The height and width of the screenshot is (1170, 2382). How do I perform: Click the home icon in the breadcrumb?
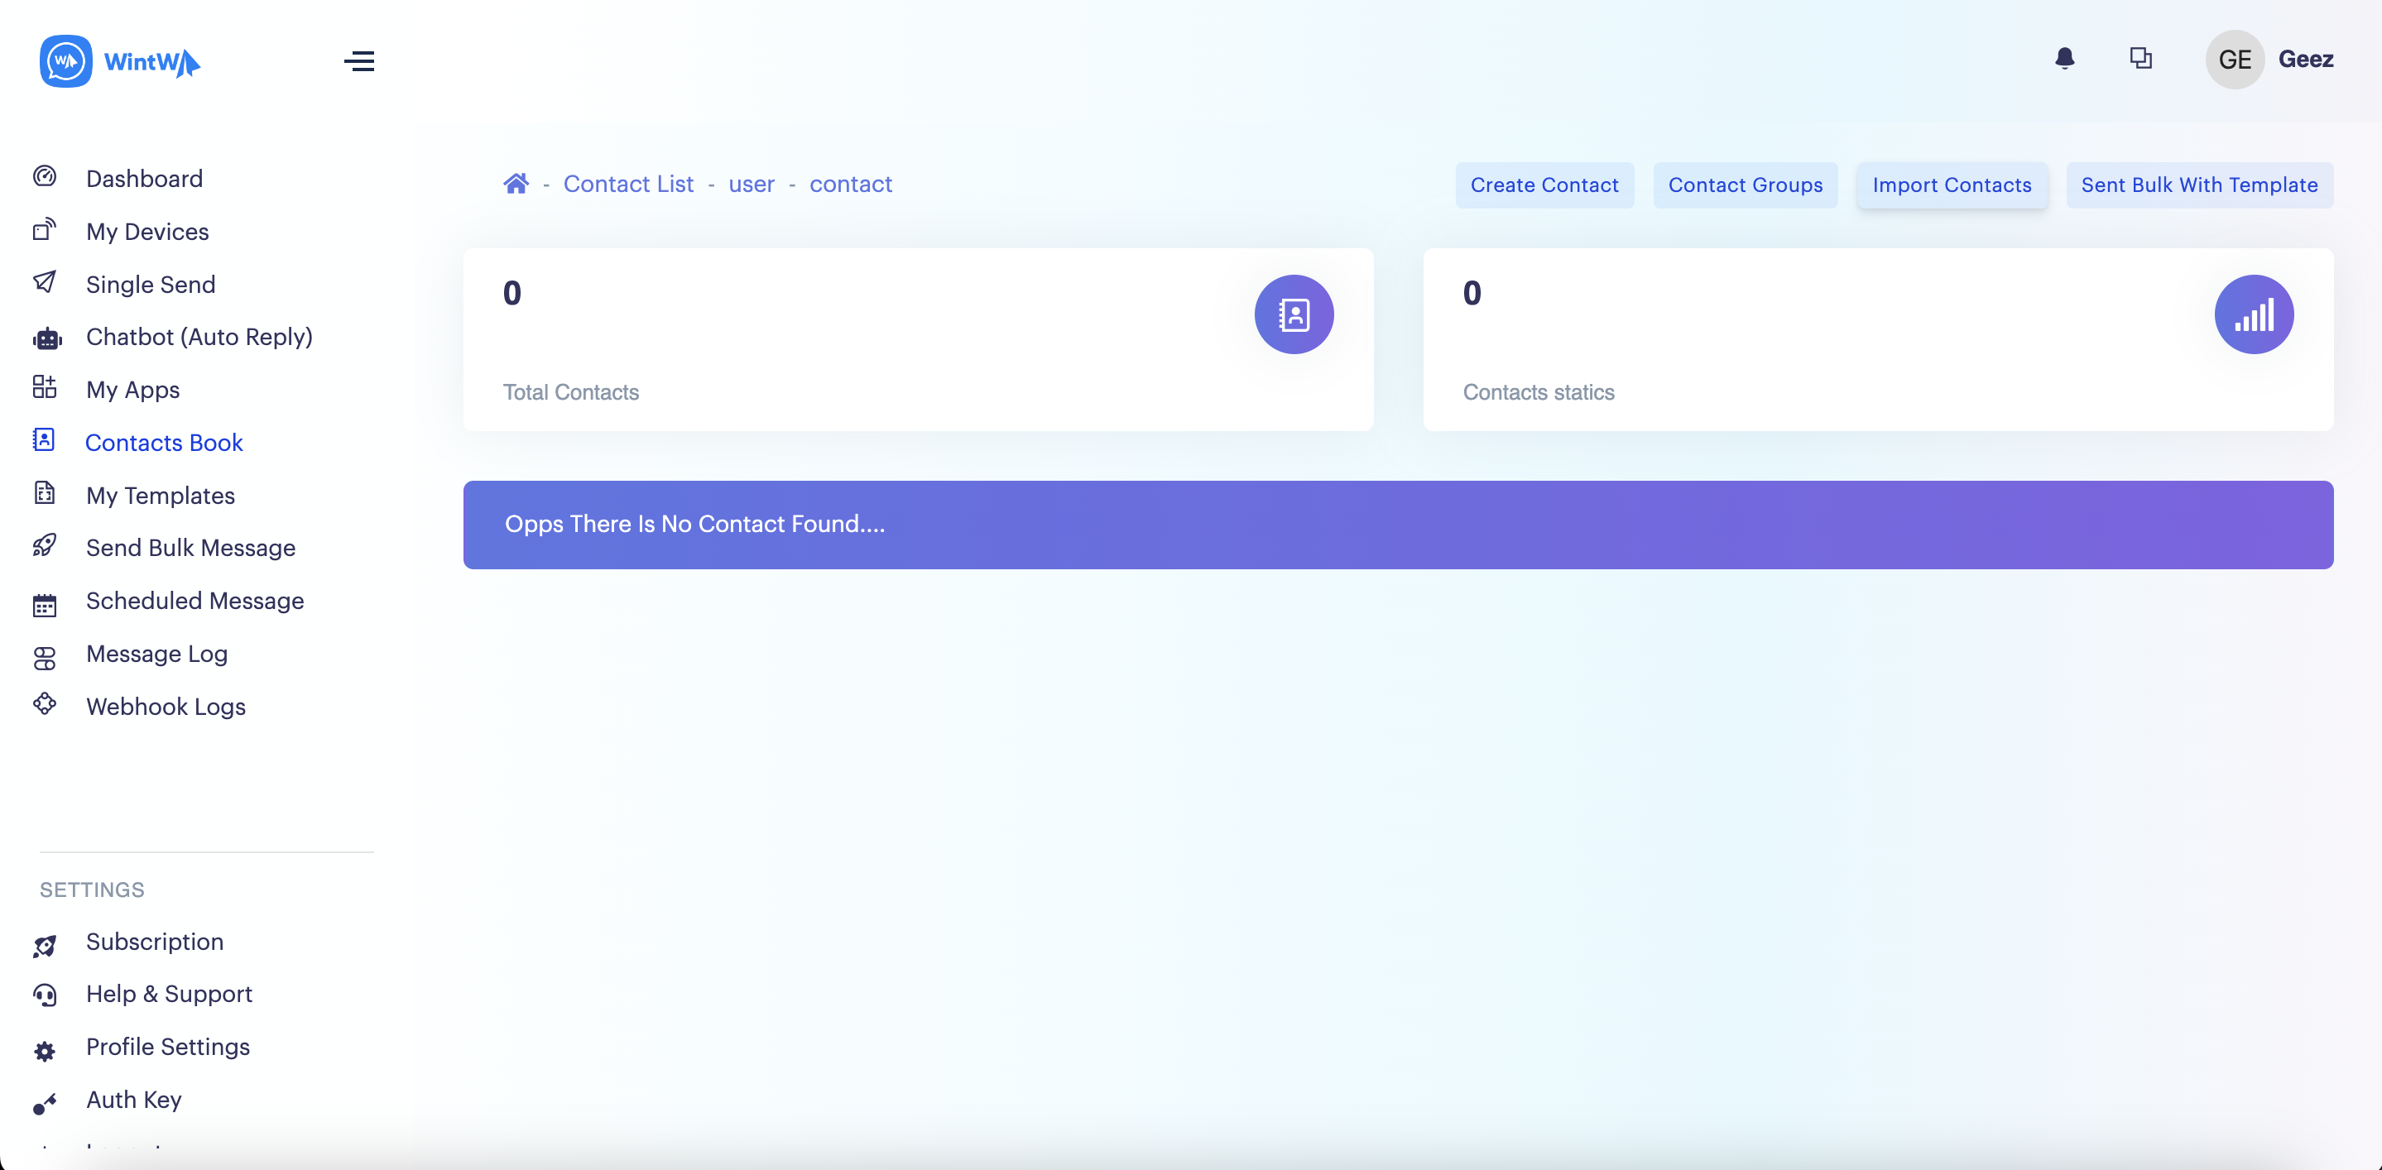click(515, 184)
